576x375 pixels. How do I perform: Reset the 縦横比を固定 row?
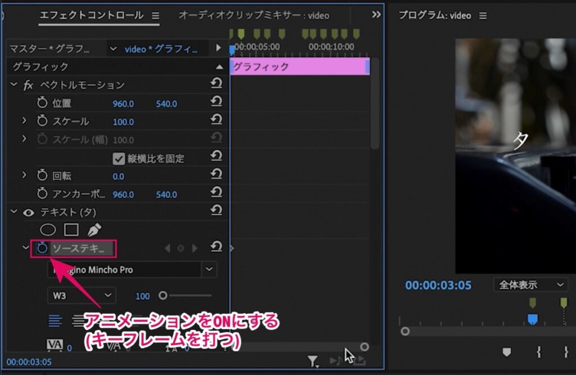coord(217,156)
